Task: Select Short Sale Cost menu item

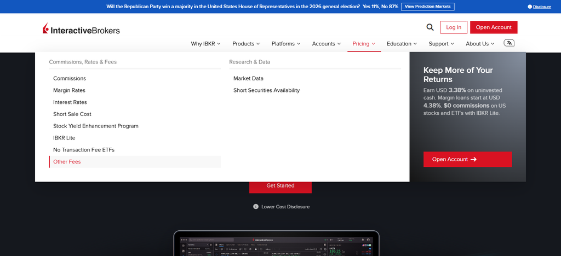Action: point(72,114)
